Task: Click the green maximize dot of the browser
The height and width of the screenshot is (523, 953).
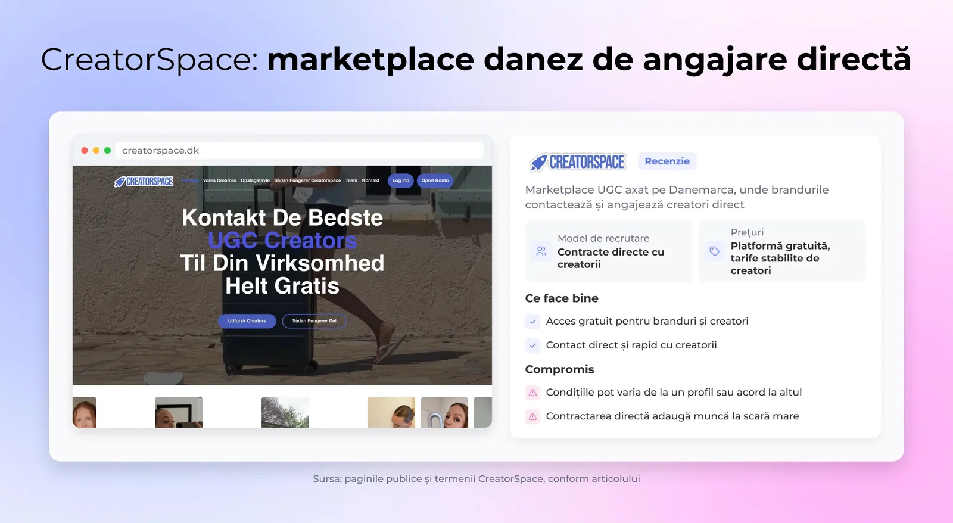Action: click(107, 151)
